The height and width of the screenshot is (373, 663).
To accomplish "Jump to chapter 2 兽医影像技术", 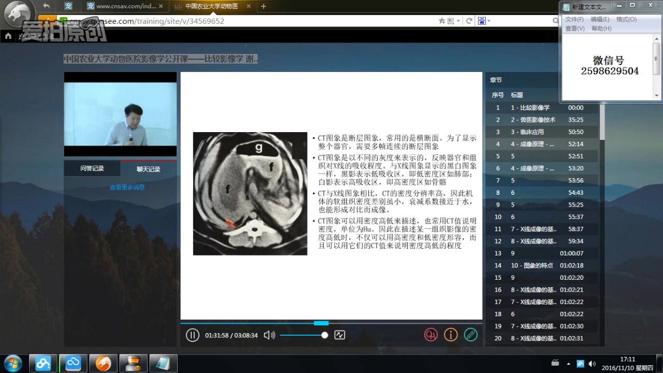I will tap(542, 120).
